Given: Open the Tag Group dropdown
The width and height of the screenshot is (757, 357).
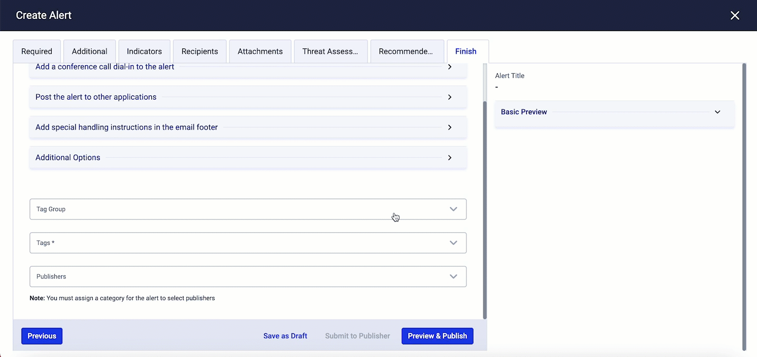Looking at the screenshot, I should pos(453,209).
